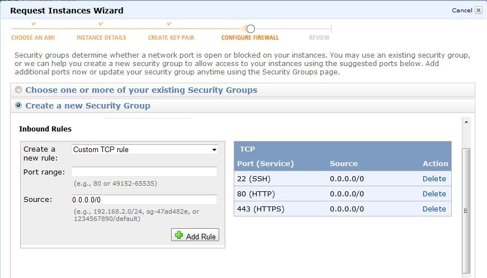Image resolution: width=487 pixels, height=278 pixels.
Task: Click the X icon beside Cancel
Action: [x=479, y=10]
